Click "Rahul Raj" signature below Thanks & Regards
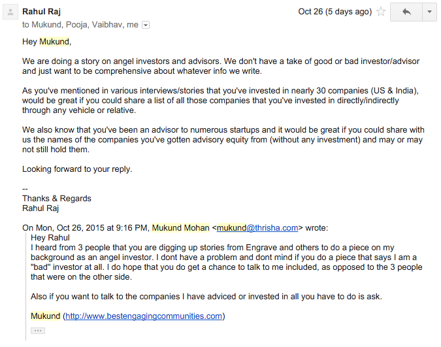This screenshot has height=347, width=441. (x=42, y=208)
